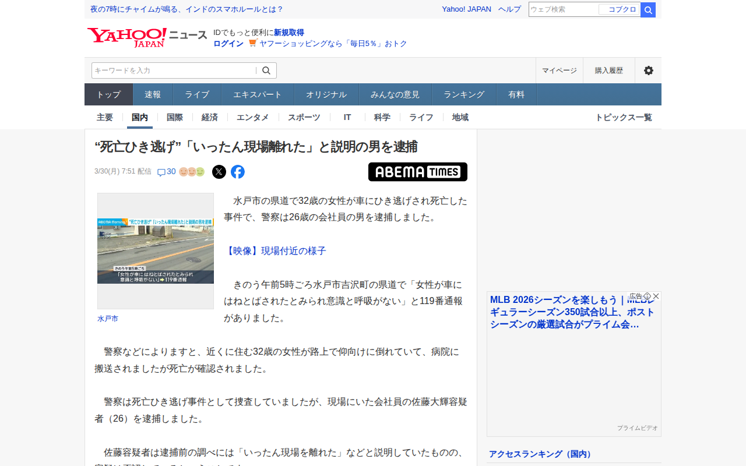This screenshot has height=466, width=746.
Task: Open the ABEMA TIMES source logo
Action: pos(417,172)
